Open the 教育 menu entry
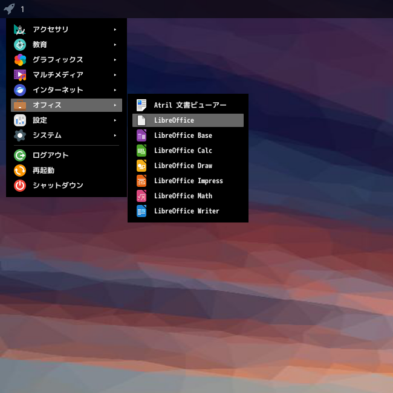The image size is (393, 393). pos(67,45)
